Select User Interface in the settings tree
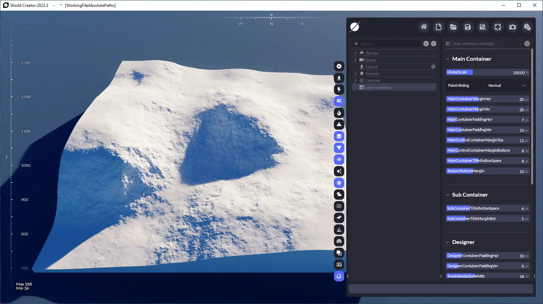 378,87
